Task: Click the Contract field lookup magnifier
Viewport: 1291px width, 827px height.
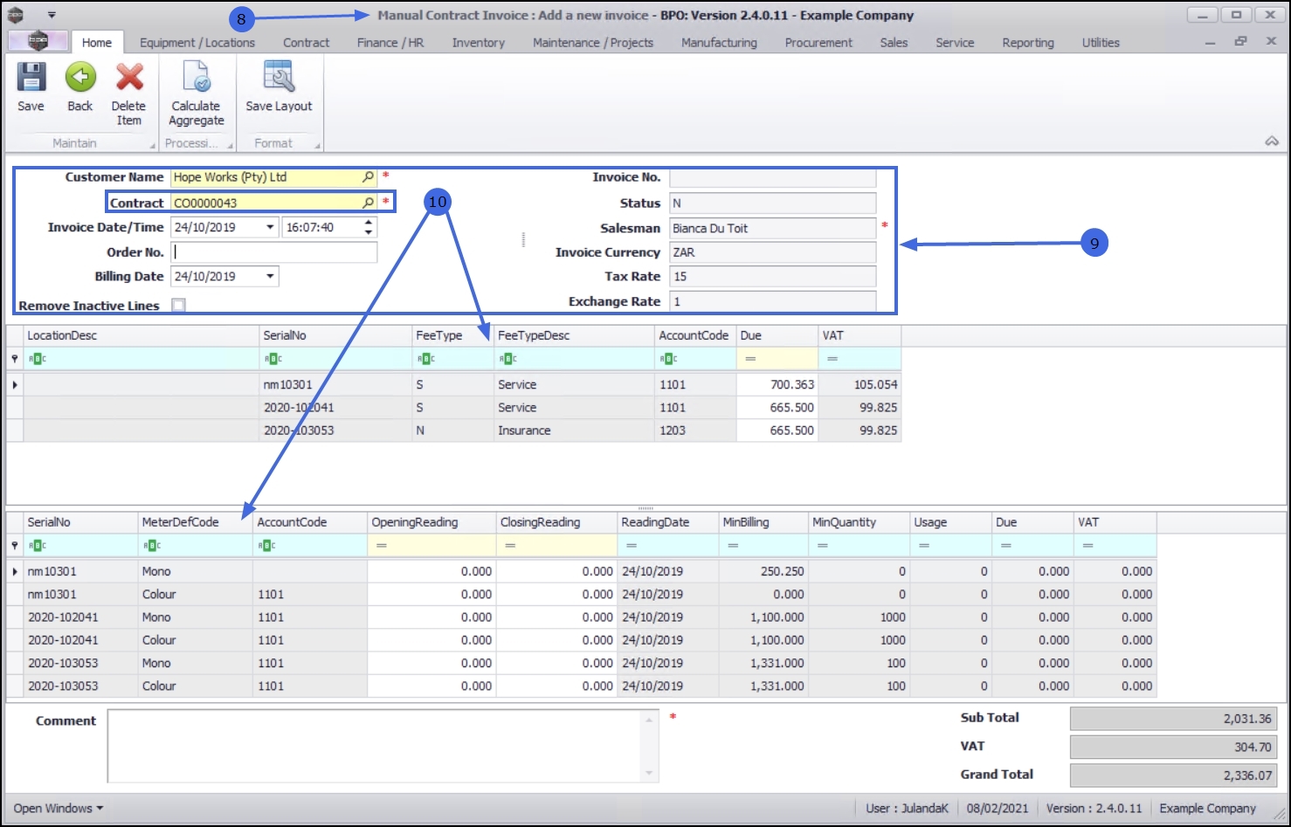Action: (x=368, y=203)
